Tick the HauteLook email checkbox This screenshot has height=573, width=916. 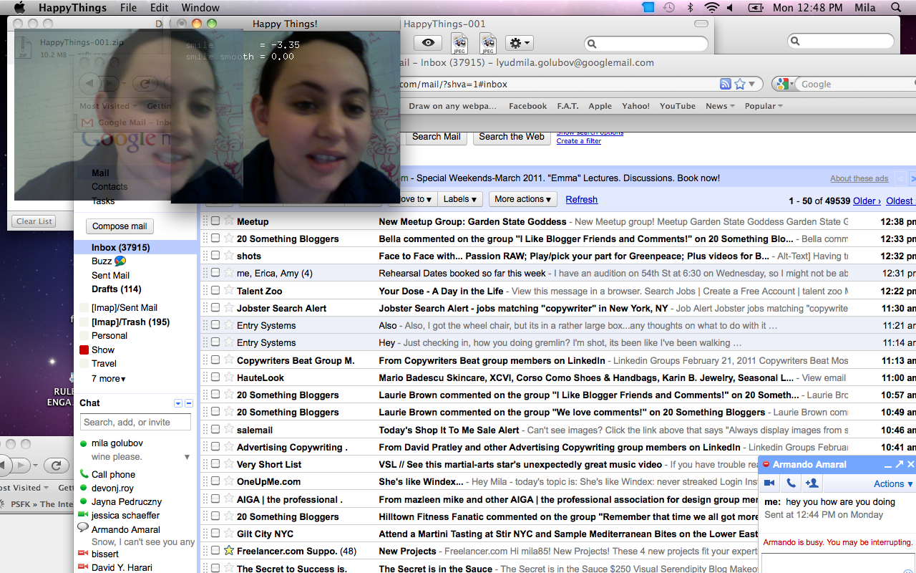(x=215, y=377)
